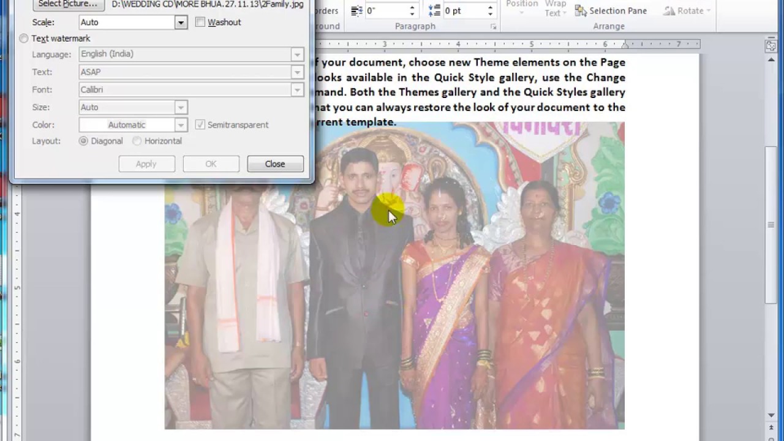784x441 pixels.
Task: Select the Text watermark radio button
Action: point(24,39)
